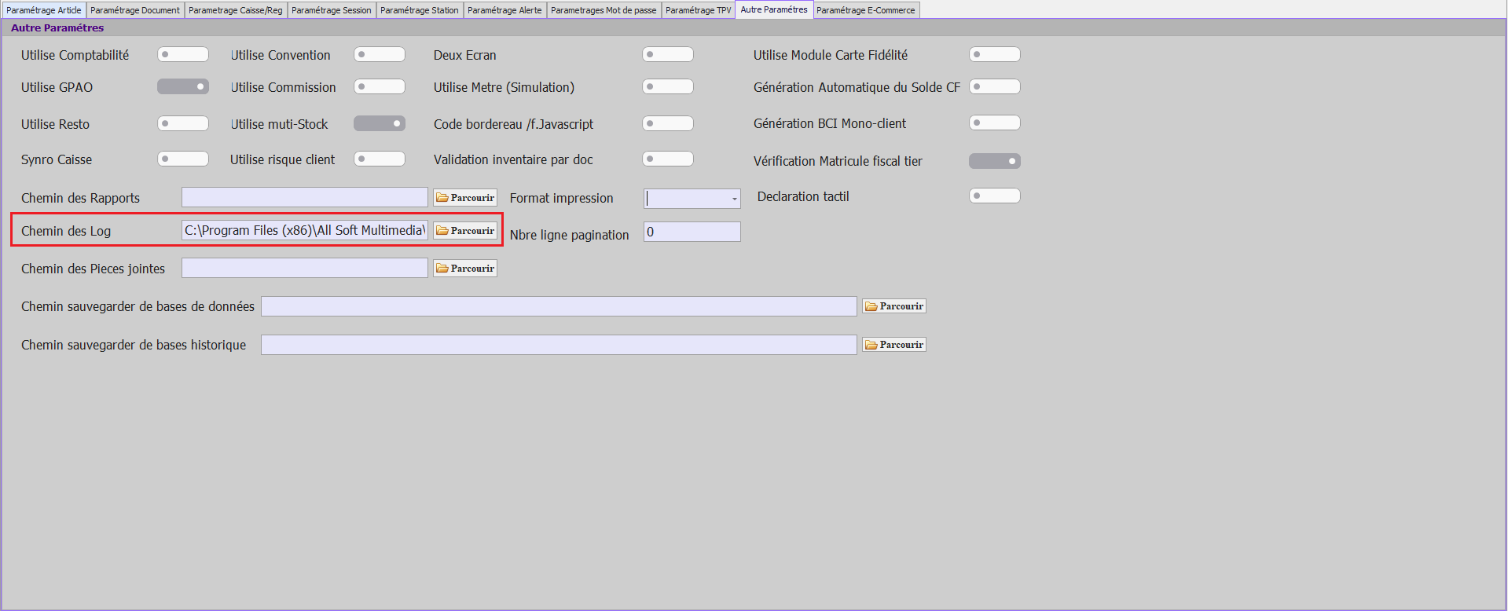1508x611 pixels.
Task: Toggle Utilise Comptabilité switch
Action: 183,54
